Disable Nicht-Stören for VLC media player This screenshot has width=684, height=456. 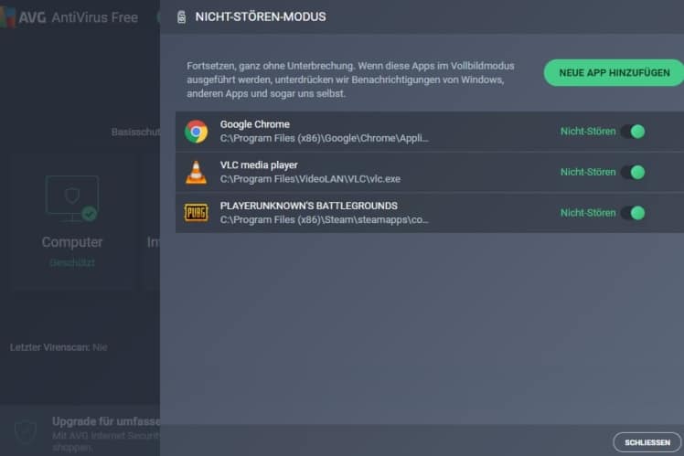[x=634, y=172]
